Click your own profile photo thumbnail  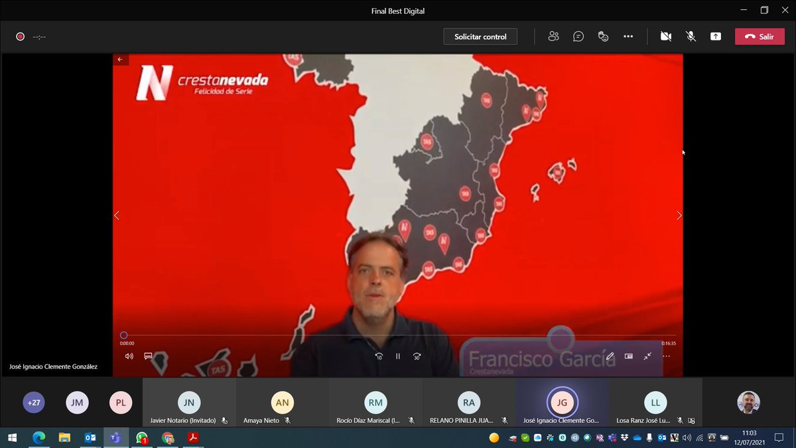748,402
